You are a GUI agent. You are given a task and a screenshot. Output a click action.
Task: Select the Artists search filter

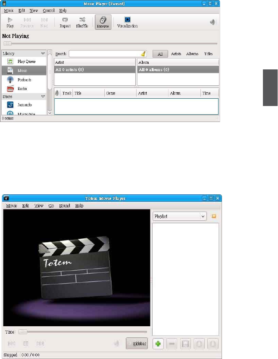[x=176, y=54]
